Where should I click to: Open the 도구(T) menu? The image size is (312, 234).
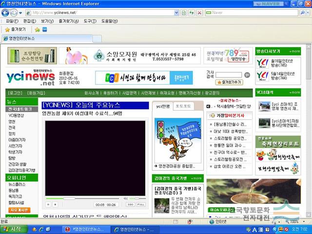point(90,21)
